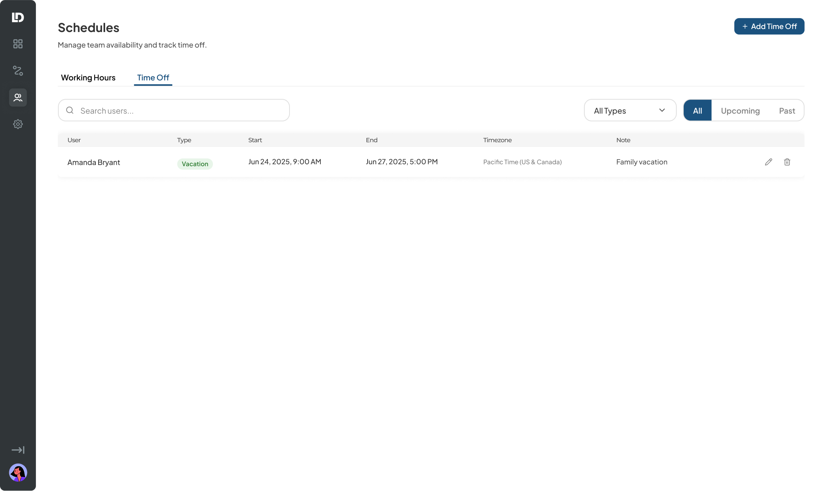Expand the sidebar with the arrow icon
The image size is (826, 491).
point(18,450)
